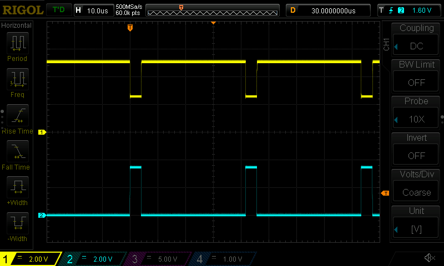This screenshot has width=444, height=266.
Task: Click the H 10.0us timebase readout
Action: click(93, 11)
